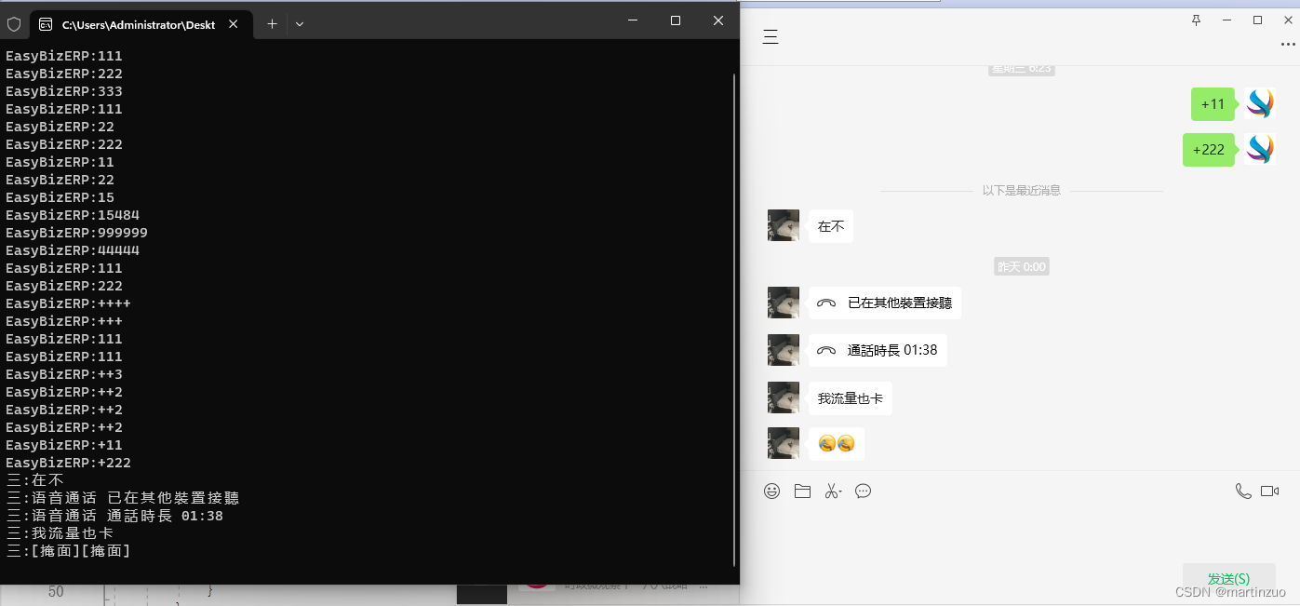Click the terminal line EasyBizERP:+11

click(64, 445)
